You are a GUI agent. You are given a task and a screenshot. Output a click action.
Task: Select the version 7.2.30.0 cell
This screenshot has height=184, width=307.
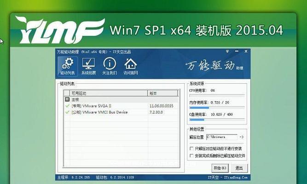(x=156, y=112)
